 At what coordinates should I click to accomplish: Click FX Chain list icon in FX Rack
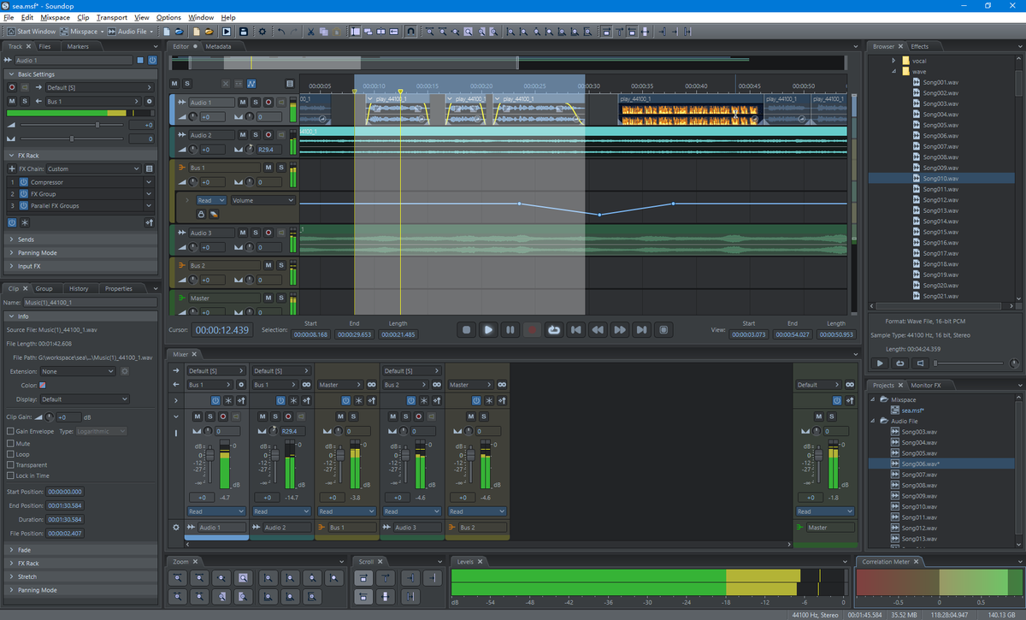tap(150, 168)
